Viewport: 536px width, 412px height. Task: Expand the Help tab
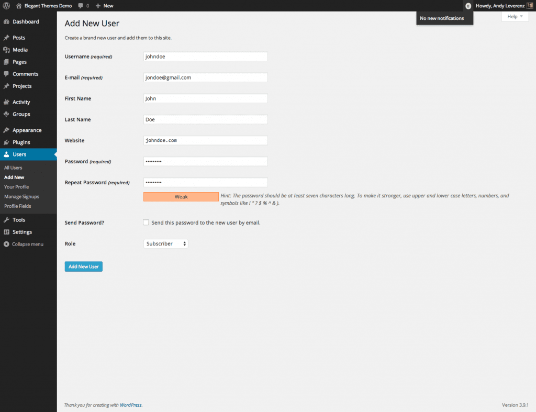click(x=515, y=17)
